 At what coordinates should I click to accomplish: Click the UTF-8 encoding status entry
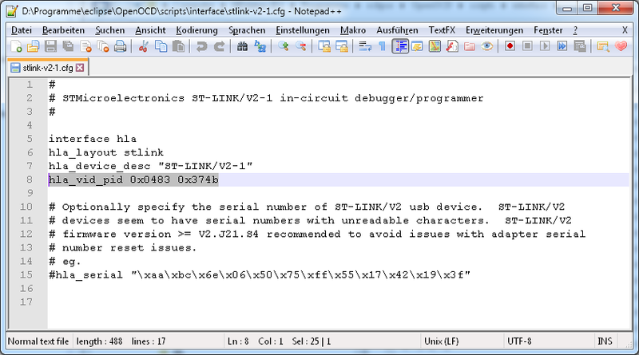pyautogui.click(x=519, y=341)
